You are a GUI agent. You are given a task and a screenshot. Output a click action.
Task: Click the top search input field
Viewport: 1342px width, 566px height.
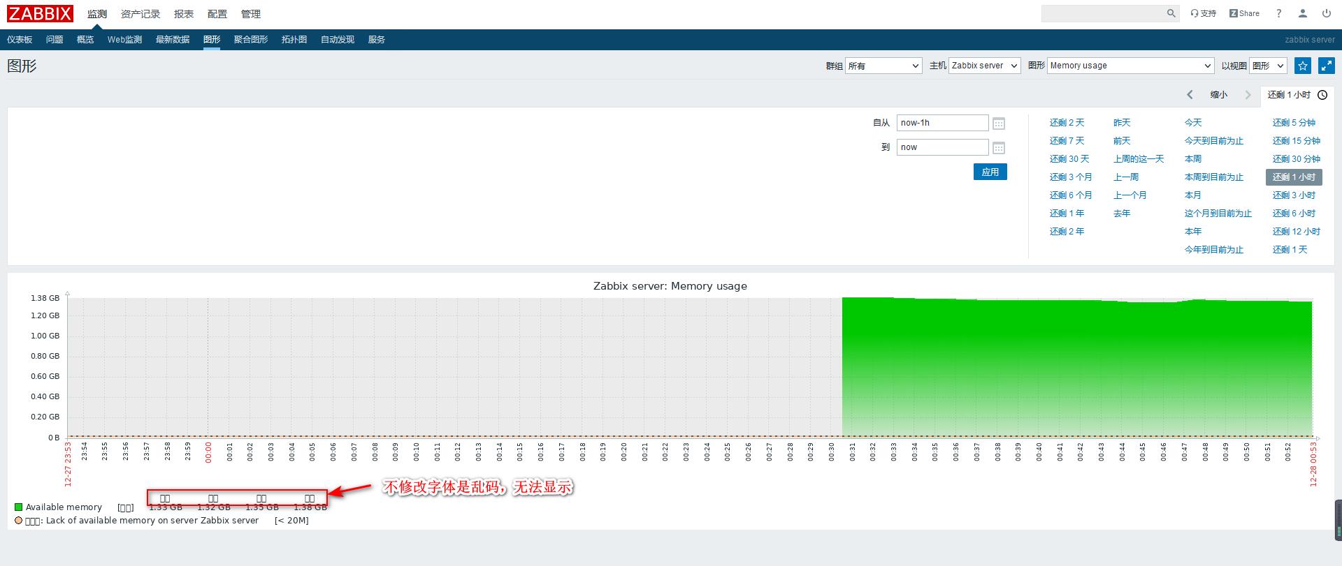(1103, 13)
